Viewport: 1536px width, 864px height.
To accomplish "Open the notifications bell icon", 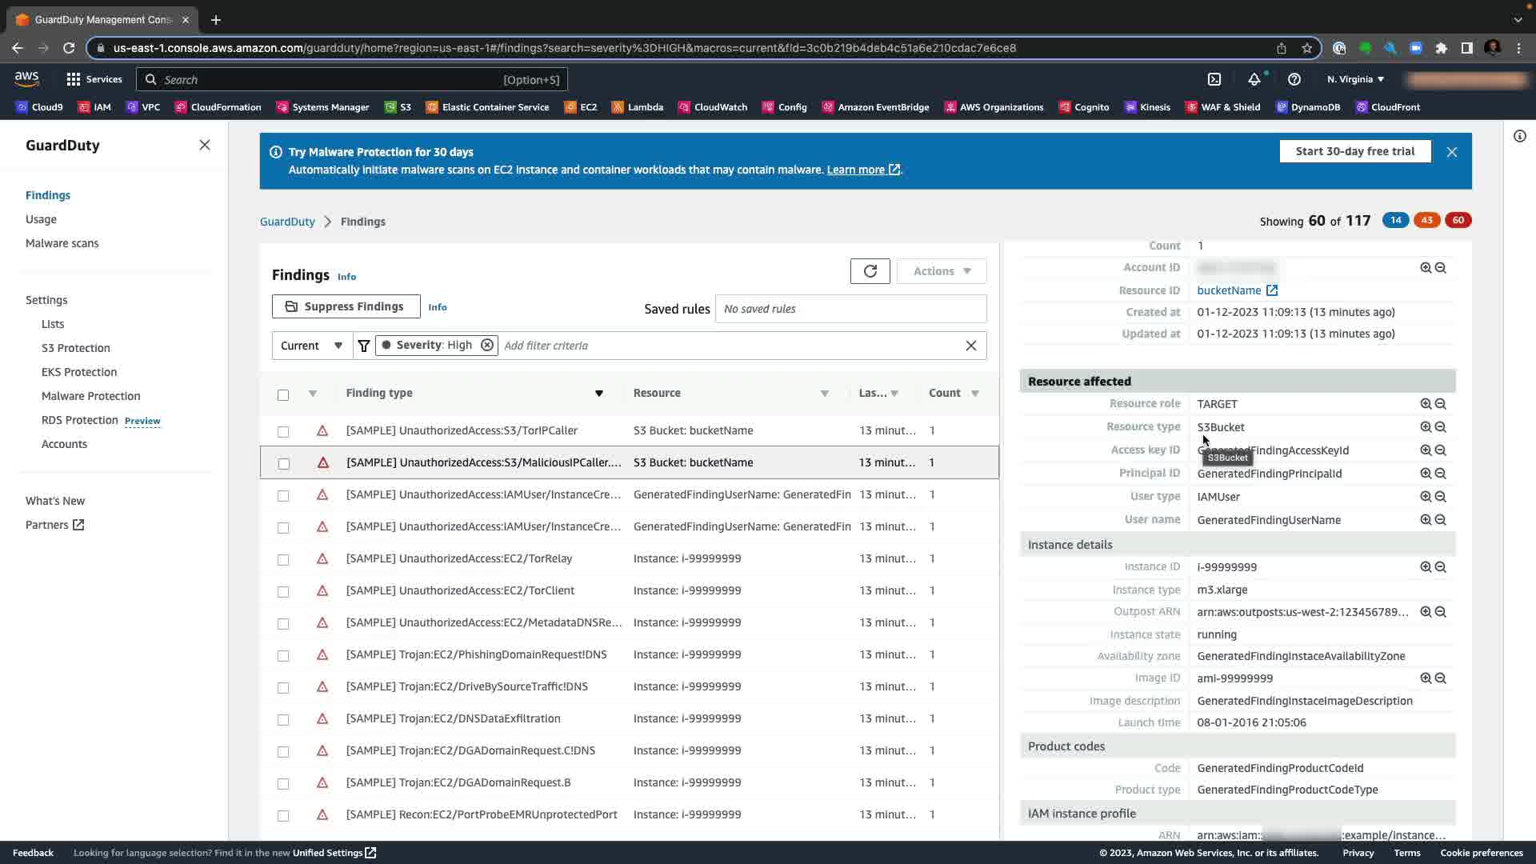I will click(x=1254, y=79).
